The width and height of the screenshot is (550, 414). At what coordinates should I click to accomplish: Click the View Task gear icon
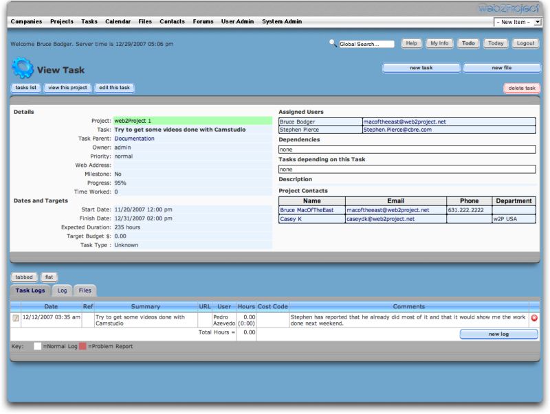(23, 68)
